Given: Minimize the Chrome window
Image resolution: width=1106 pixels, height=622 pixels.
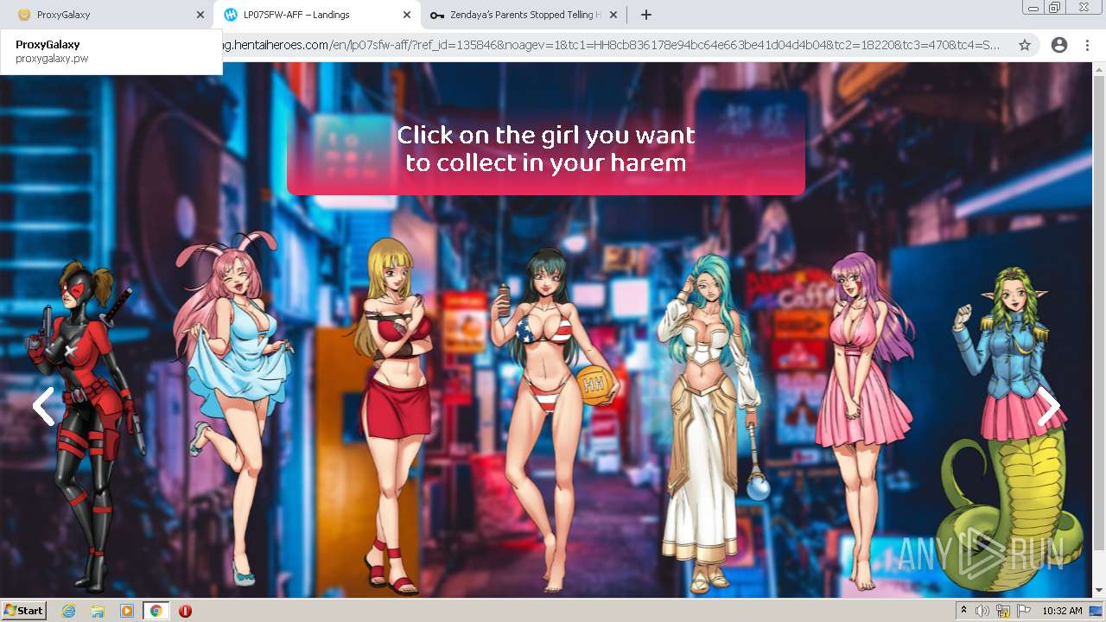Looking at the screenshot, I should (1033, 7).
